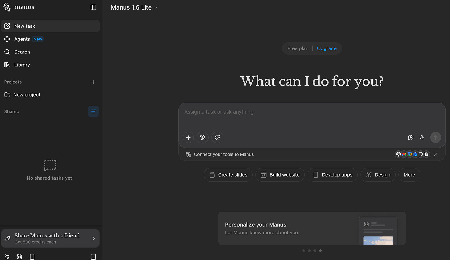Open the connectors plug icon in the prompt box

[x=203, y=137]
